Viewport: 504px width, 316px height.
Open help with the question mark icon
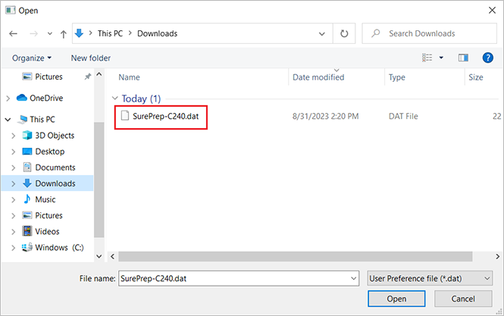click(x=487, y=58)
